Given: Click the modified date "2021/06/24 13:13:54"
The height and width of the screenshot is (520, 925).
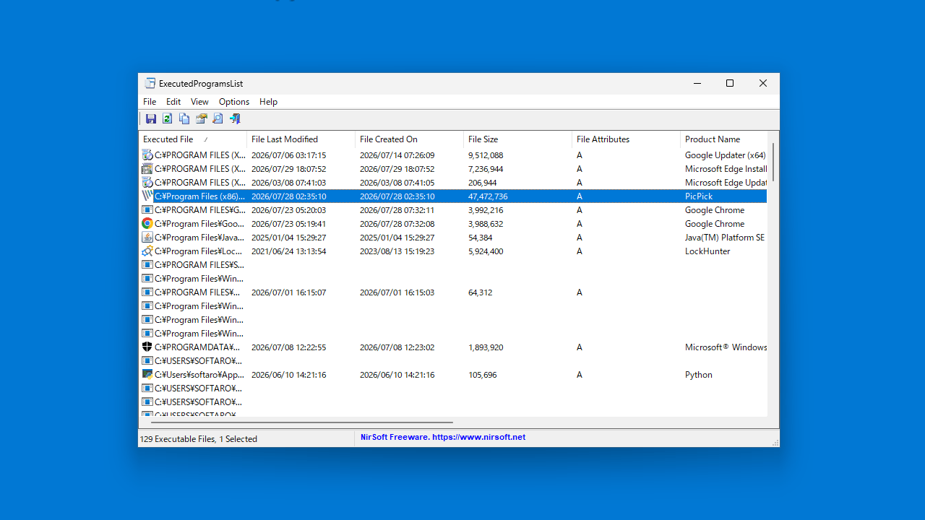Looking at the screenshot, I should [x=288, y=251].
